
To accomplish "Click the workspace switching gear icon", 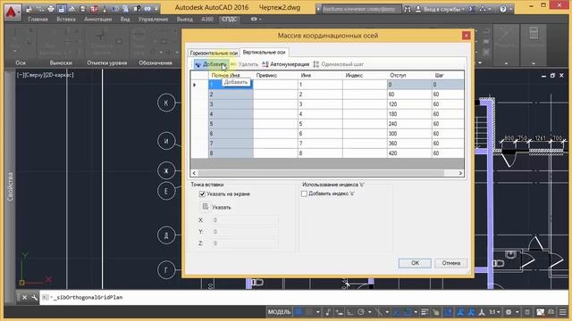I will 509,312.
